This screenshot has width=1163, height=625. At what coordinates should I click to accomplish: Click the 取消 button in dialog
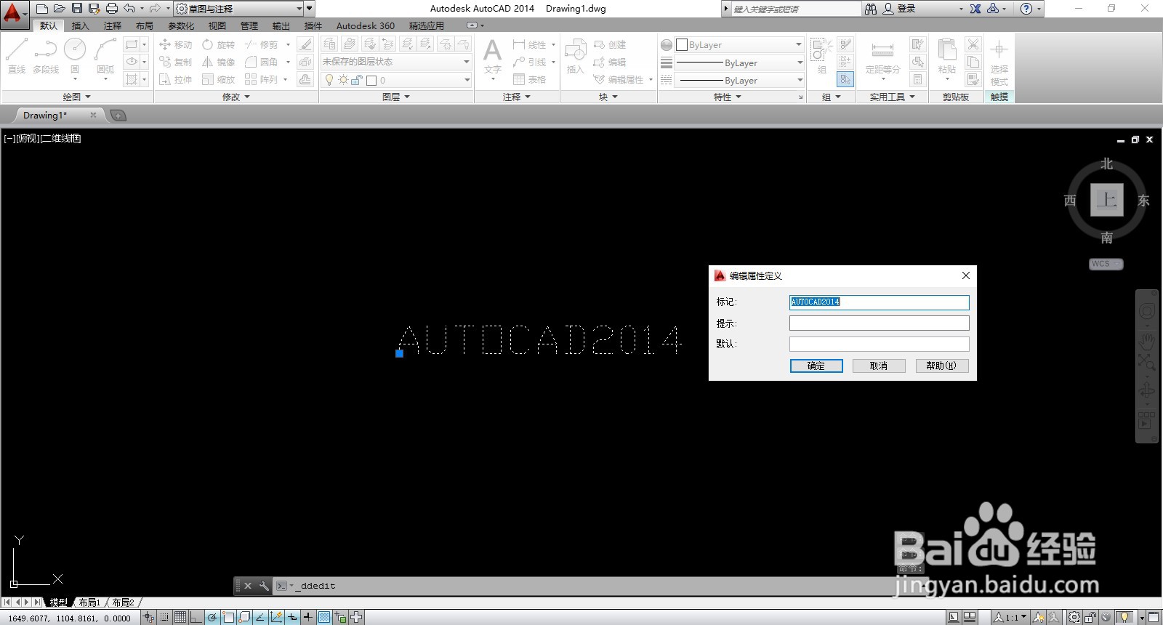(x=879, y=366)
